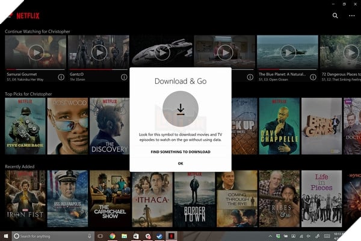The width and height of the screenshot is (361, 241).
Task: Open The Carmichael Show poster
Action: (110, 199)
